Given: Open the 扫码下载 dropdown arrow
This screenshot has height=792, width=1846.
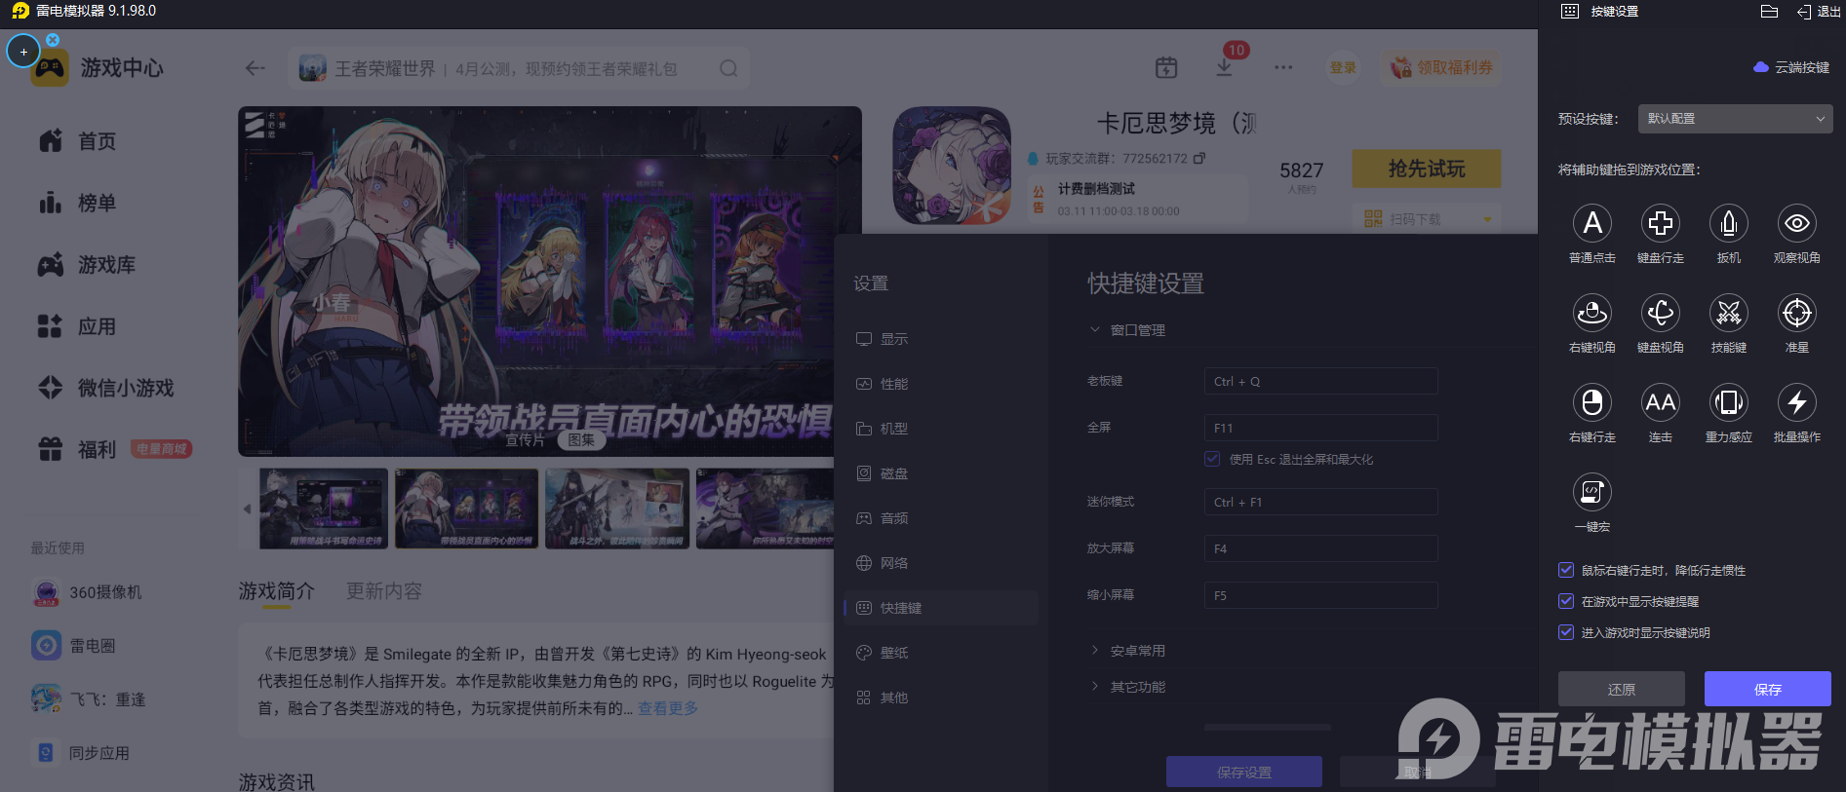Looking at the screenshot, I should click(1487, 219).
